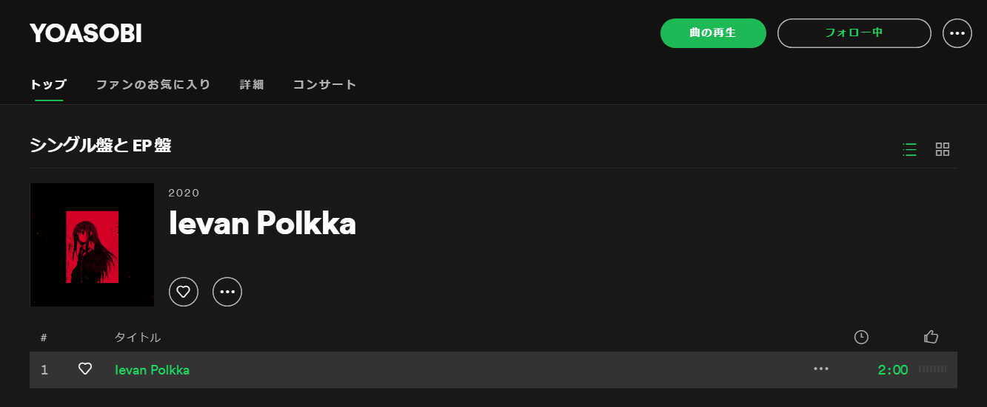Switch to grid view layout
987x407 pixels.
(943, 149)
